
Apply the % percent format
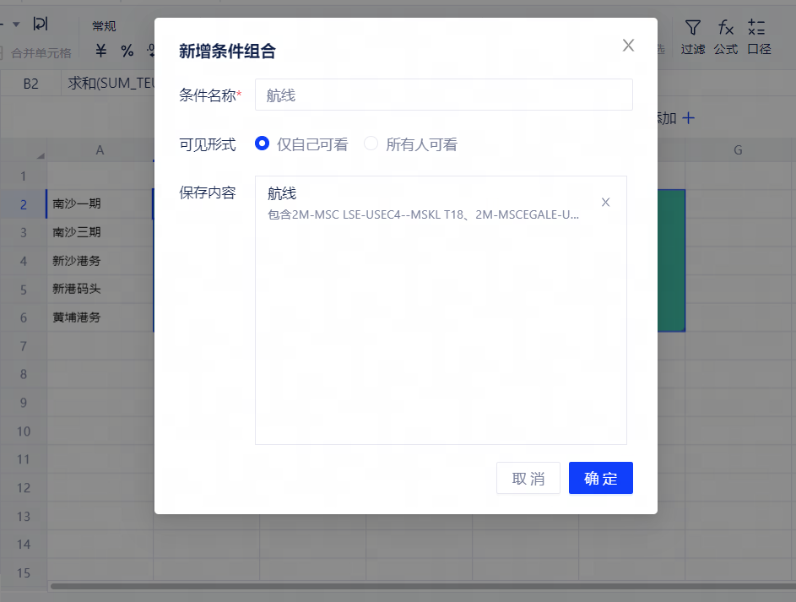point(127,51)
